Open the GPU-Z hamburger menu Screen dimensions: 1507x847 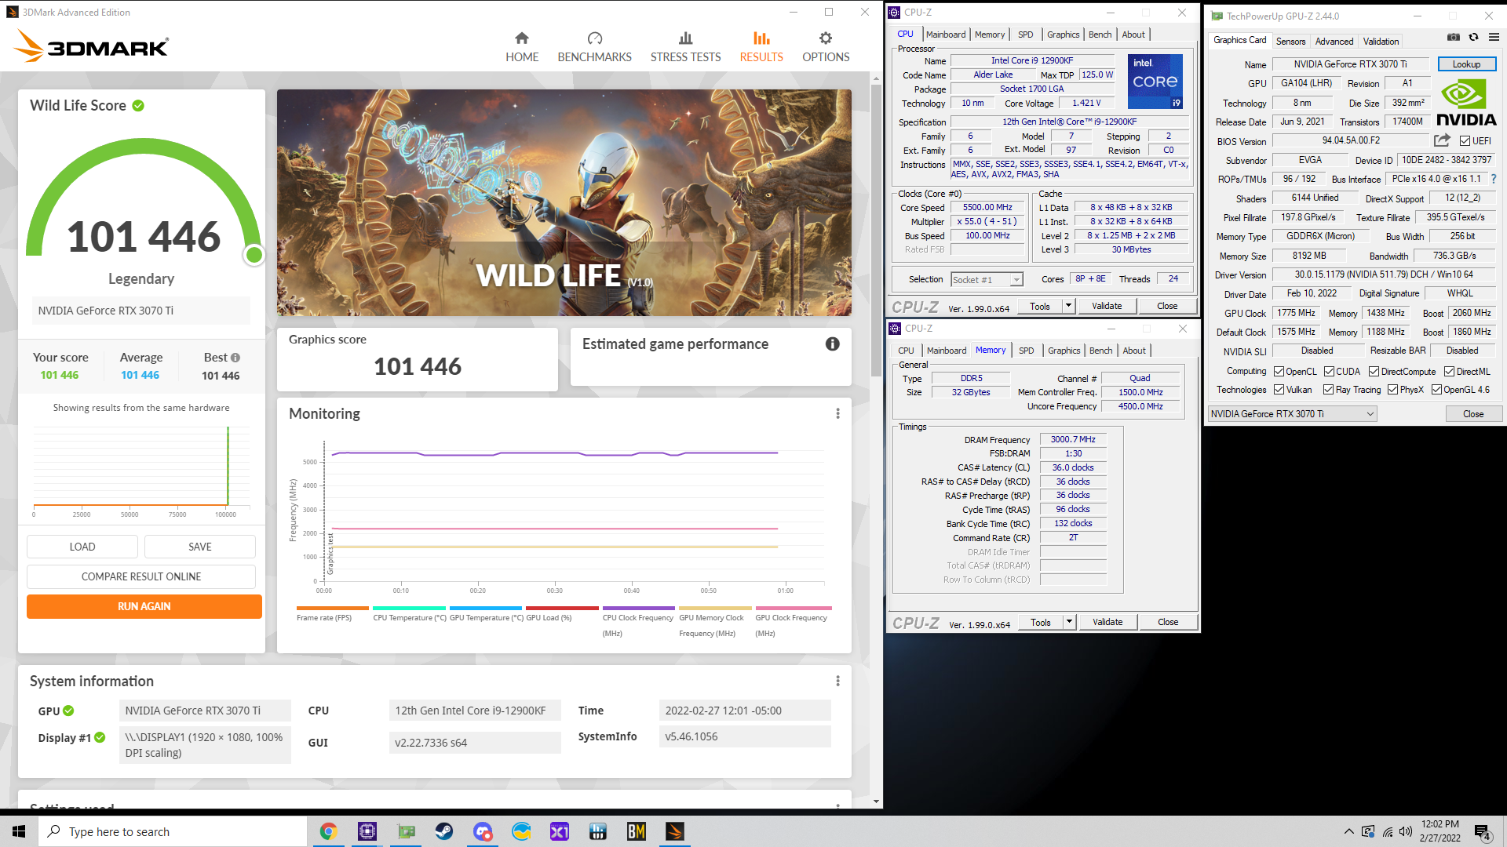(1494, 37)
